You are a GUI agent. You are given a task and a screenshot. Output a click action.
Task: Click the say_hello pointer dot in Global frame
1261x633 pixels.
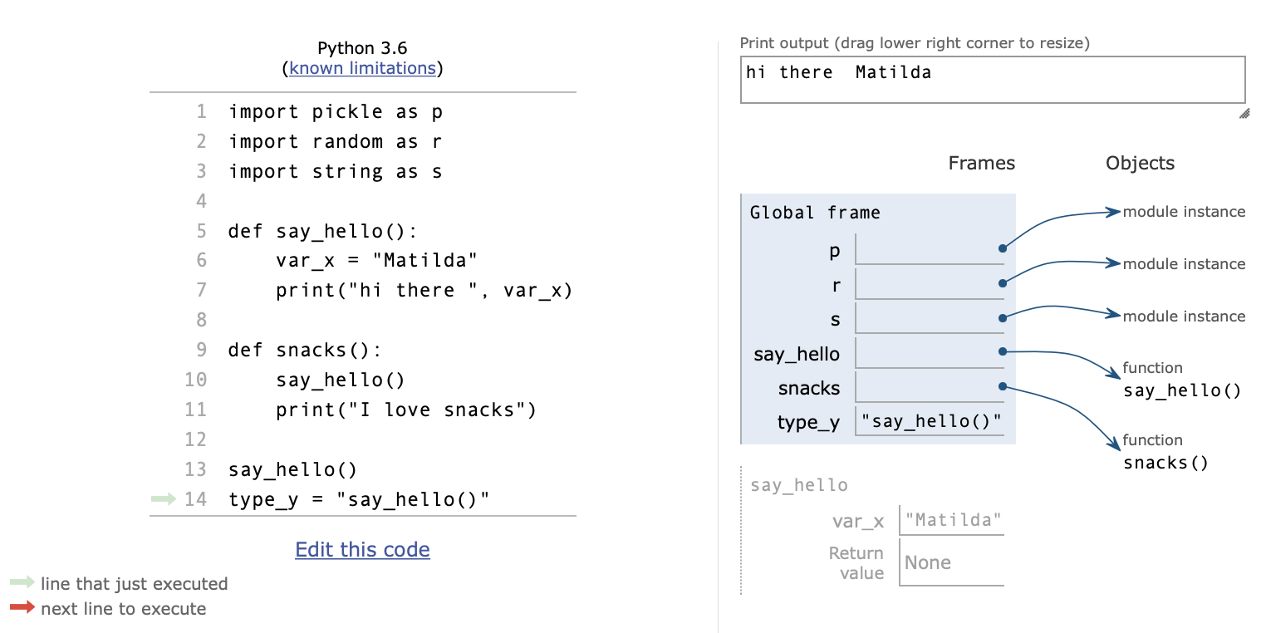(1003, 351)
